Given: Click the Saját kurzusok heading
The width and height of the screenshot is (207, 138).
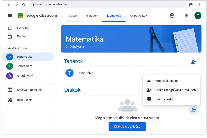Looking at the screenshot, I should (x=17, y=48).
